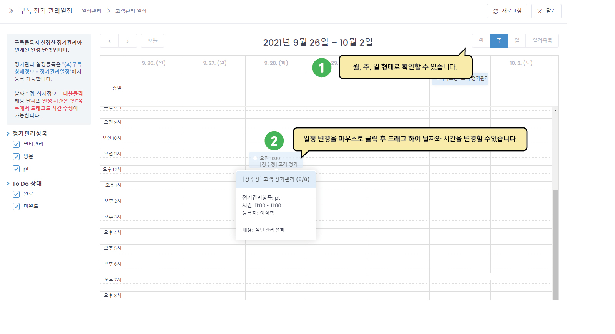
Task: Switch to the 월 month view tab
Action: [x=481, y=41]
